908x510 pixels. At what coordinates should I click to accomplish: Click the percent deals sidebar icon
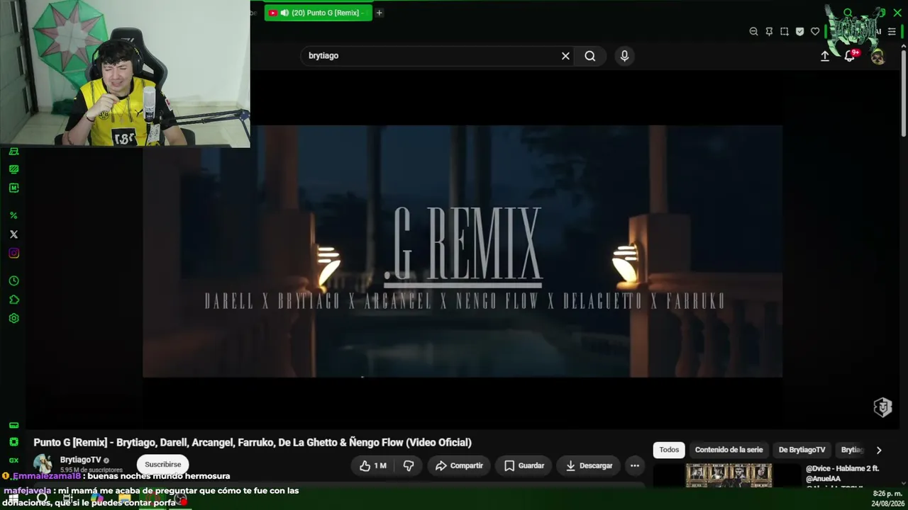pos(13,215)
